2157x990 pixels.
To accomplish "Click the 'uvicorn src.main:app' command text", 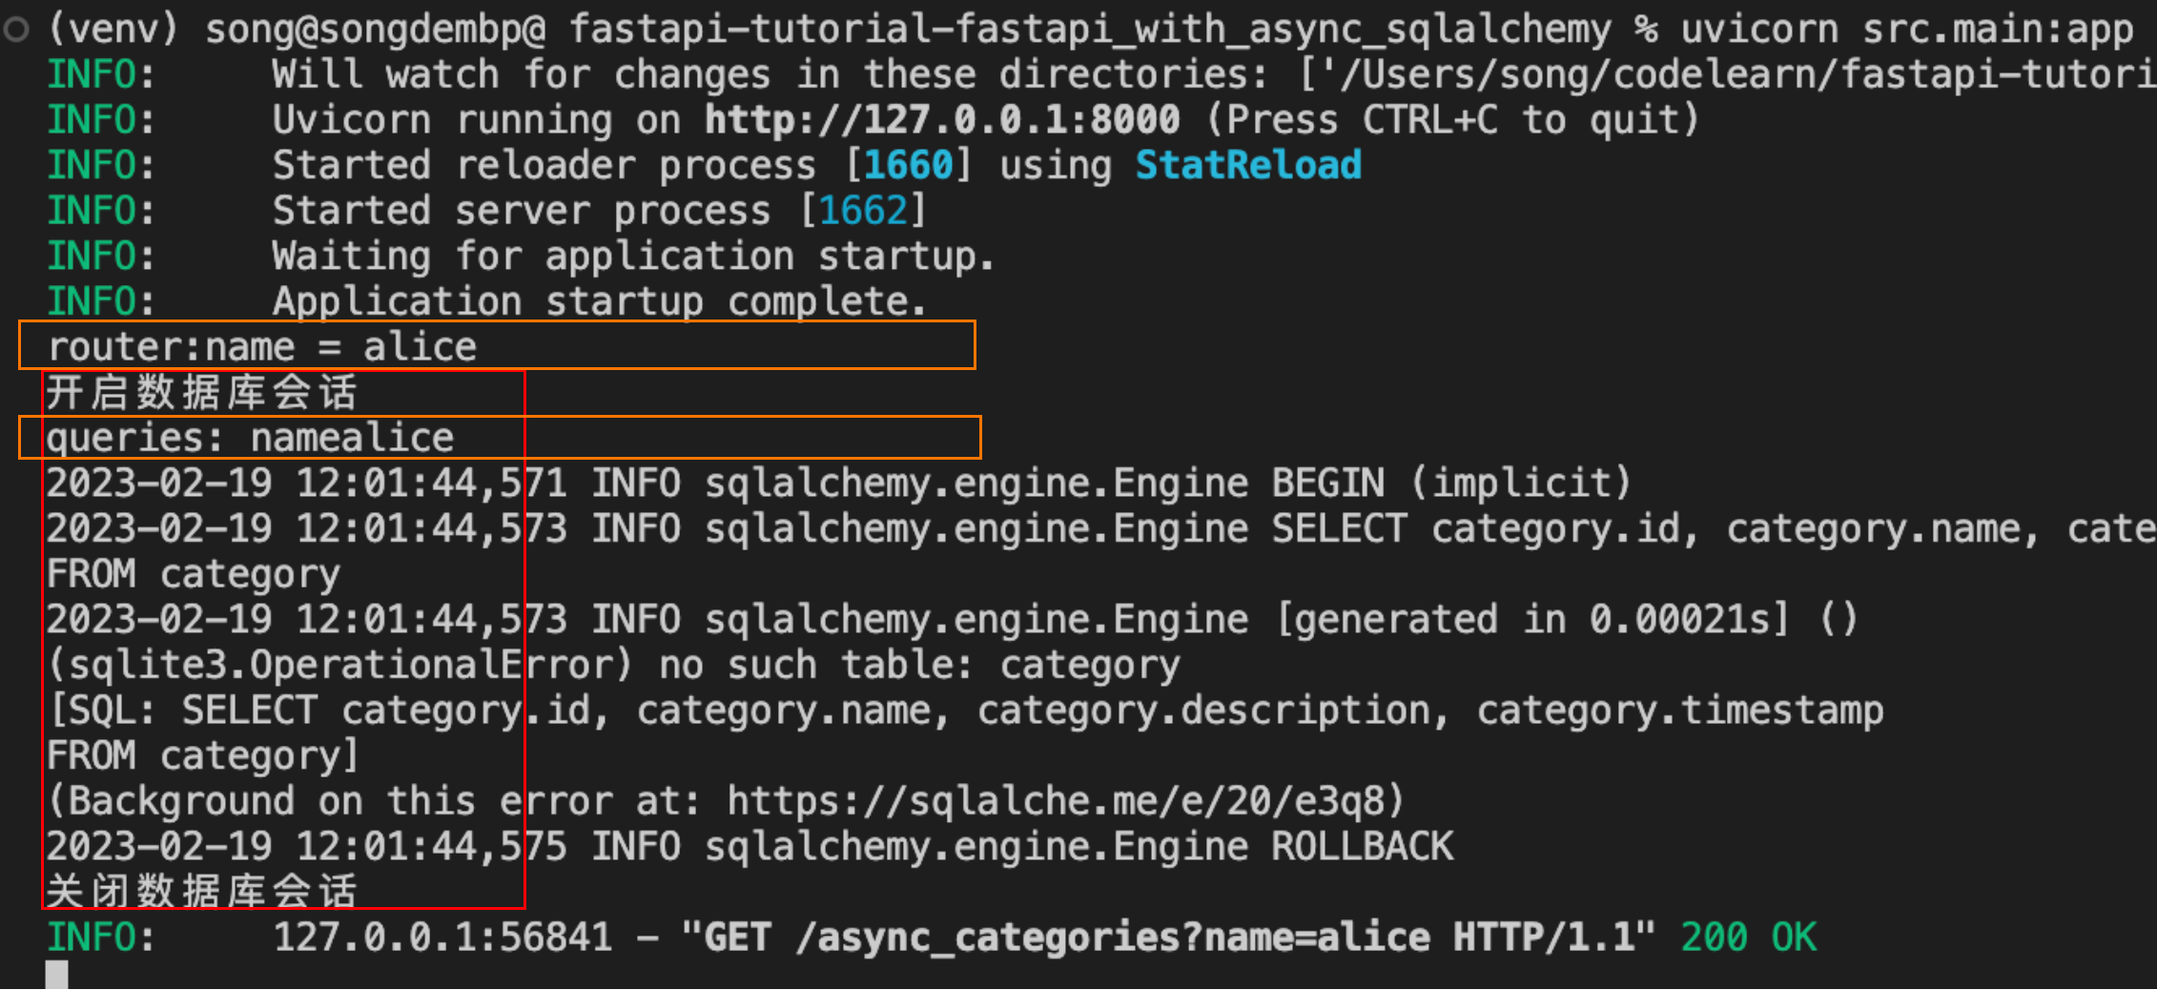I will [1907, 30].
